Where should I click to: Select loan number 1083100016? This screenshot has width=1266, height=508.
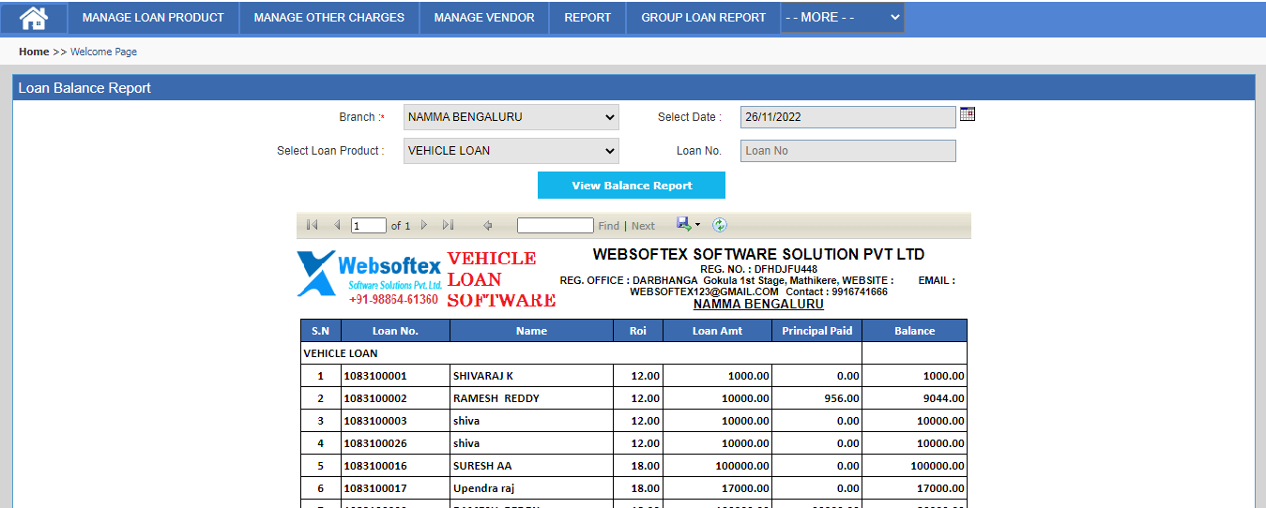375,466
